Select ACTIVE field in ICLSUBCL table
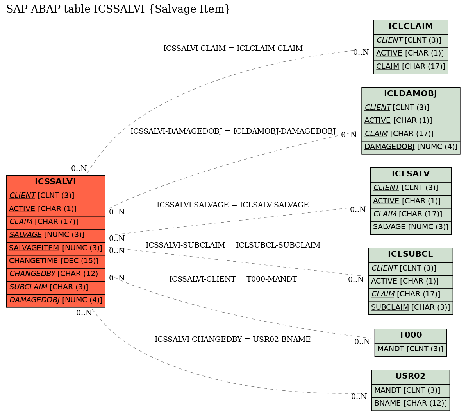This screenshot has height=415, width=466. pyautogui.click(x=411, y=282)
